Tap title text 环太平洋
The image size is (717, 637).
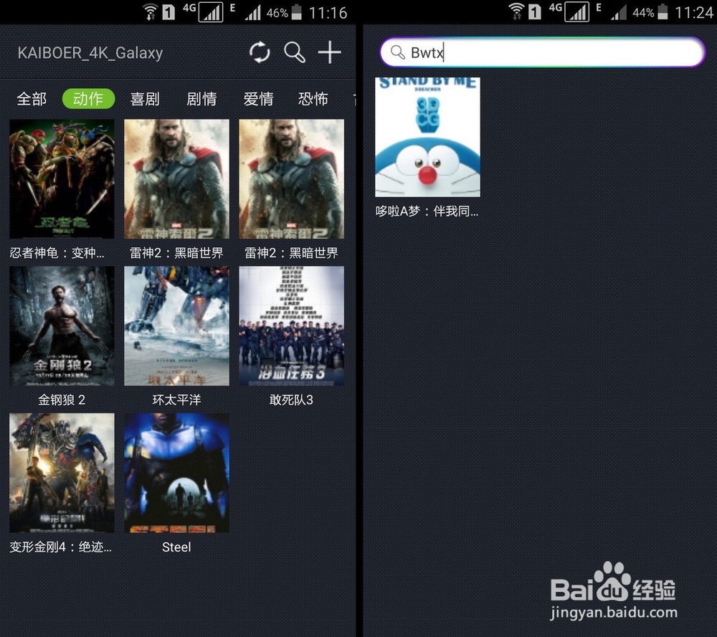tap(176, 400)
